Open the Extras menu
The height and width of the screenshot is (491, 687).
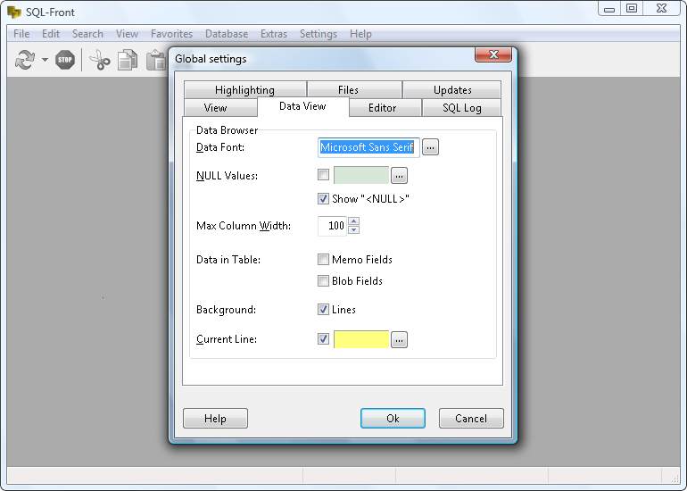point(274,34)
